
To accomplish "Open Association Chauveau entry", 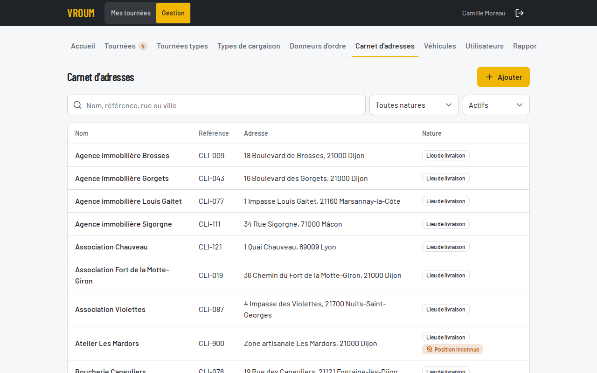I will (x=298, y=247).
